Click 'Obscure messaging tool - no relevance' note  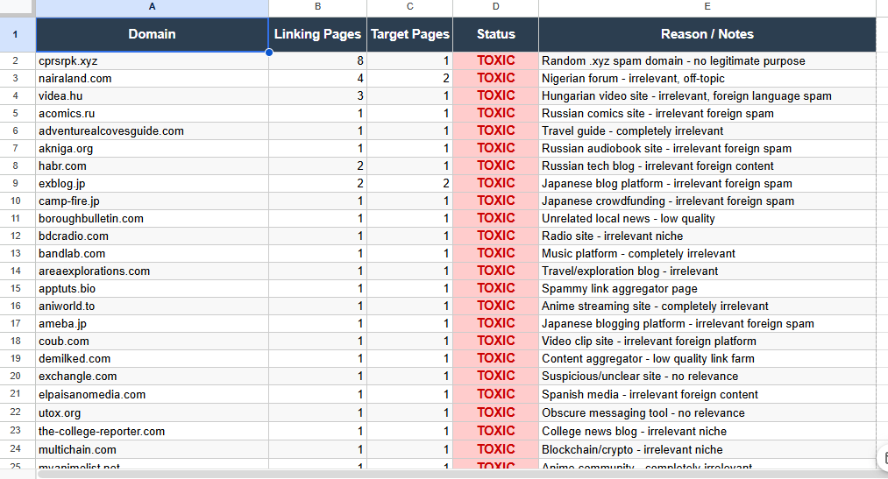coord(707,412)
